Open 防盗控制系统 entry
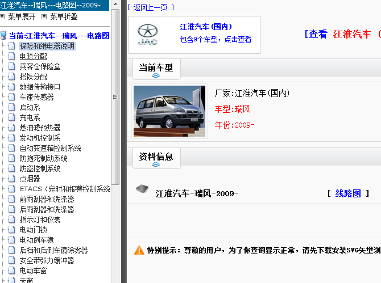Screen dimensions: 381x283 click(40, 168)
